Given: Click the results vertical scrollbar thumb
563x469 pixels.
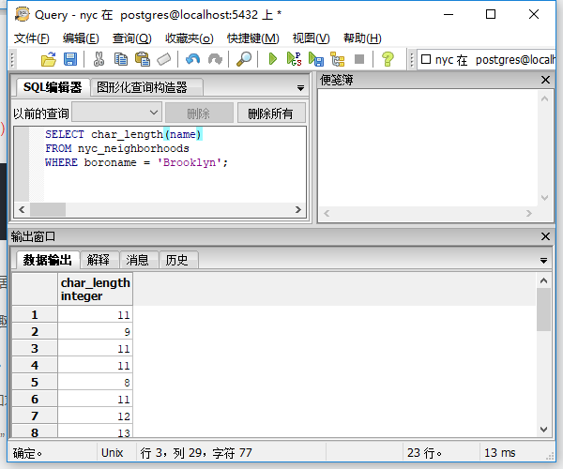Looking at the screenshot, I should pyautogui.click(x=543, y=310).
